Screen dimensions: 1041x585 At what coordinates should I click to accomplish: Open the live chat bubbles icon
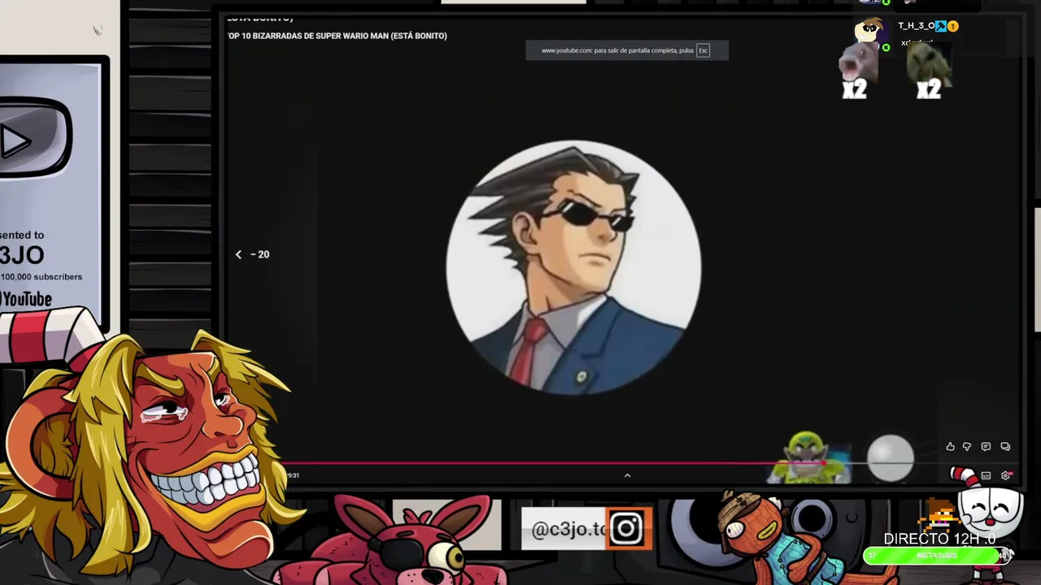coord(1005,446)
